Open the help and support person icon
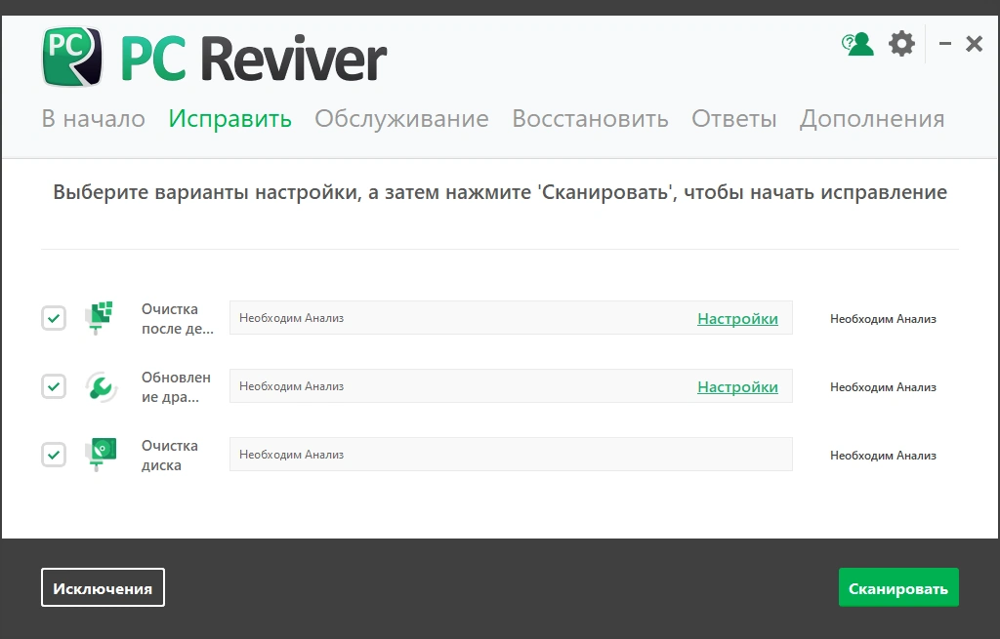Image resolution: width=1000 pixels, height=639 pixels. coord(857,44)
